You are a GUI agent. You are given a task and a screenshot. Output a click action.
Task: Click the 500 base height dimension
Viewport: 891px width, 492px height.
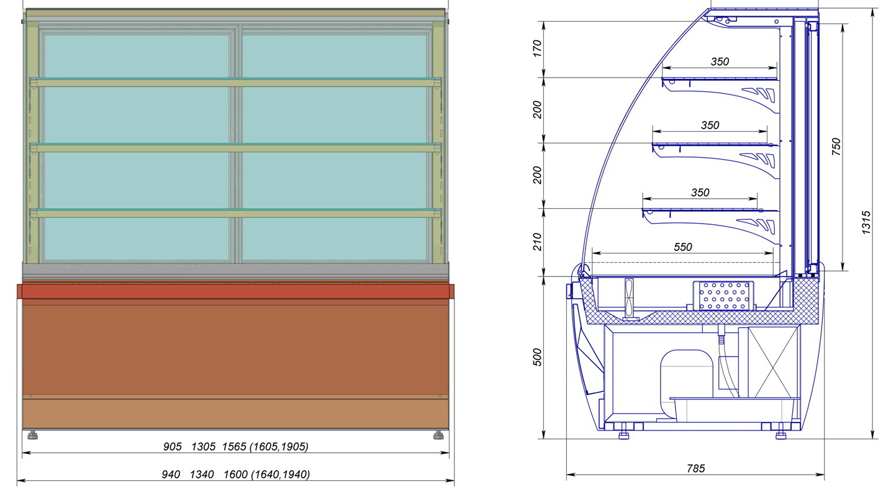click(538, 357)
